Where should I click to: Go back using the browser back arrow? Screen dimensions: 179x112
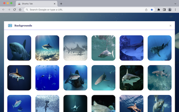pyautogui.click(x=4, y=10)
